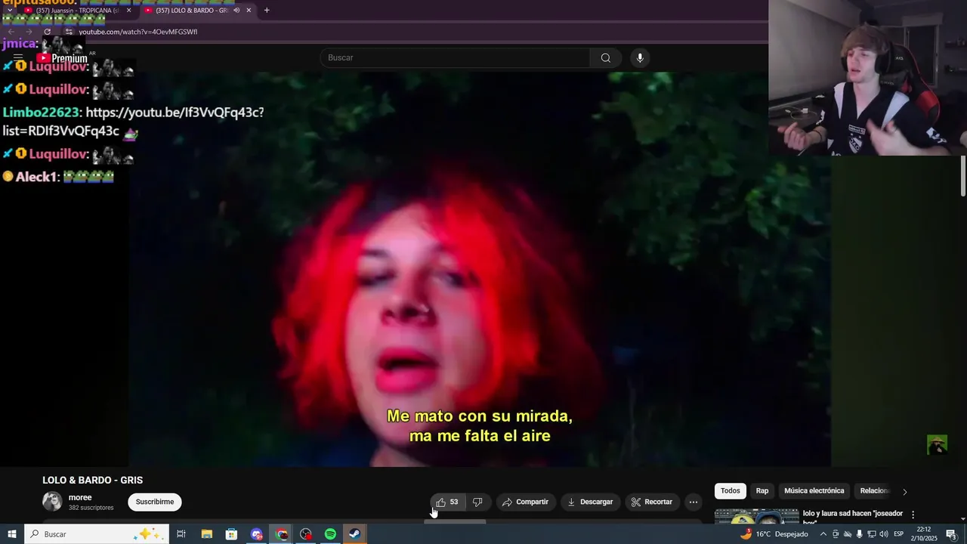Select the Rap filter chip
Image resolution: width=967 pixels, height=544 pixels.
click(x=762, y=490)
